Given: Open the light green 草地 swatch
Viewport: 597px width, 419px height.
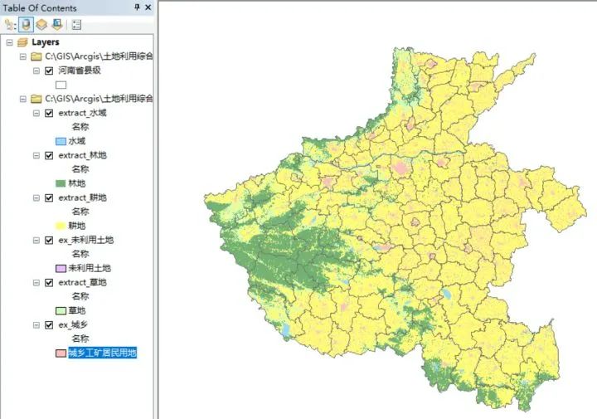Looking at the screenshot, I should point(61,311).
